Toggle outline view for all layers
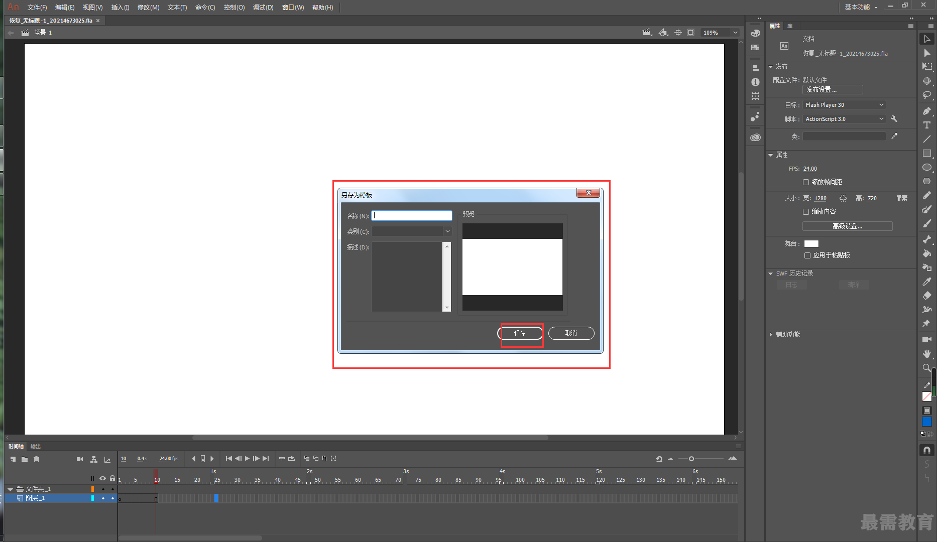The width and height of the screenshot is (937, 542). 92,478
